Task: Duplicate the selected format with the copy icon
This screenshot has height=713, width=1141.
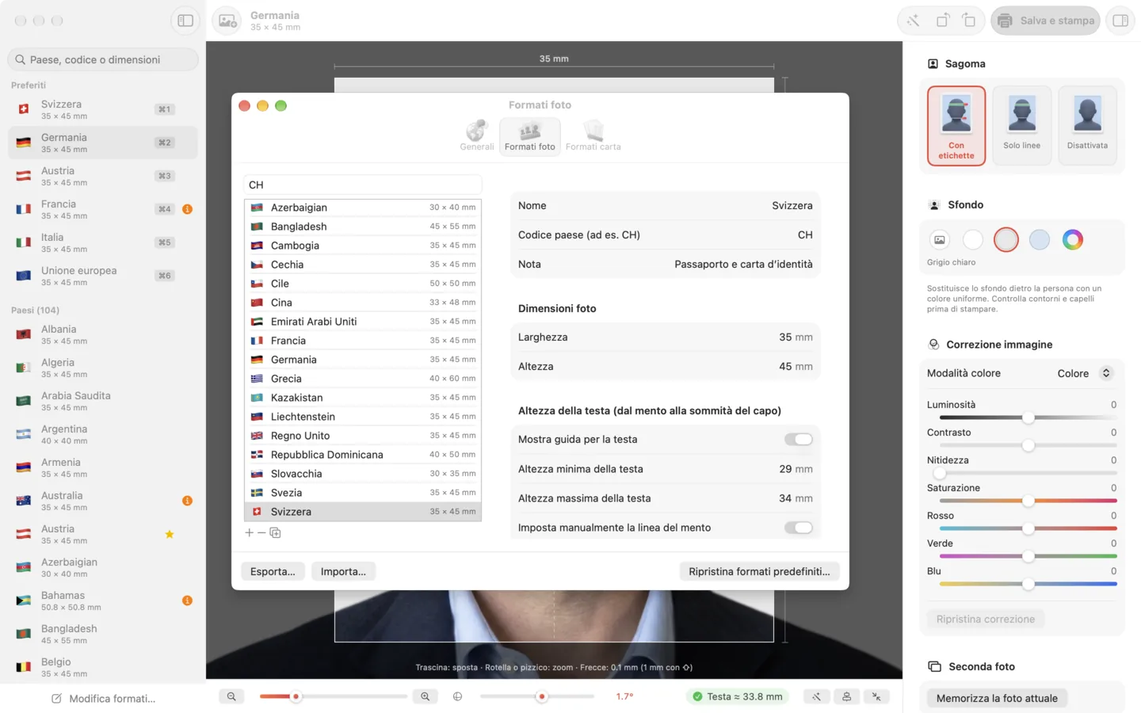Action: point(275,532)
